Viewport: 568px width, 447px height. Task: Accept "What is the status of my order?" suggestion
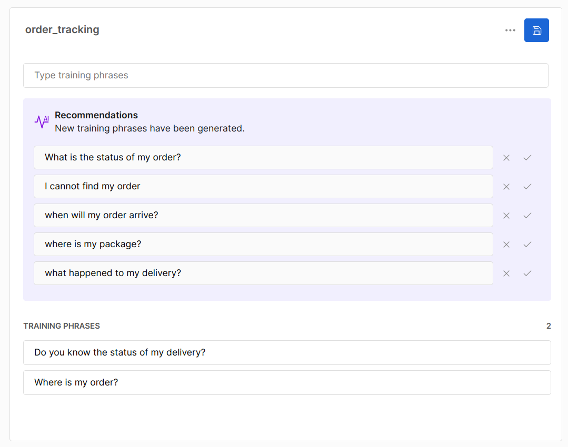coord(527,158)
